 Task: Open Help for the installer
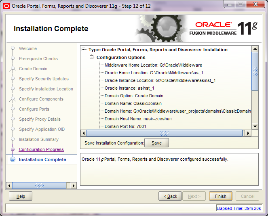click(x=21, y=196)
